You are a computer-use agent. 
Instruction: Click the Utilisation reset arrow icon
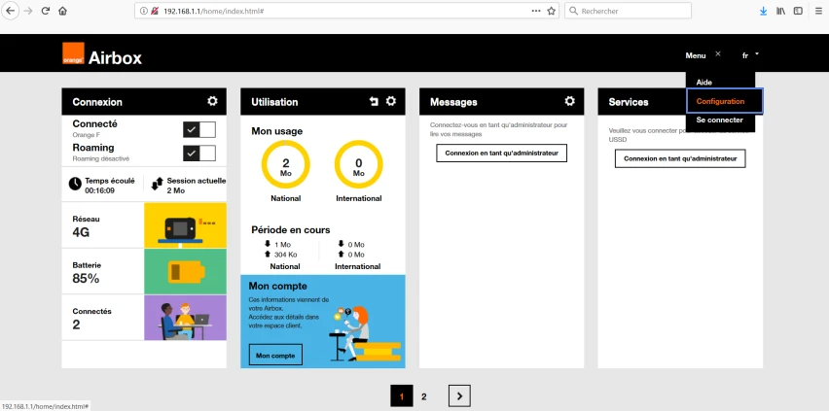click(x=374, y=101)
